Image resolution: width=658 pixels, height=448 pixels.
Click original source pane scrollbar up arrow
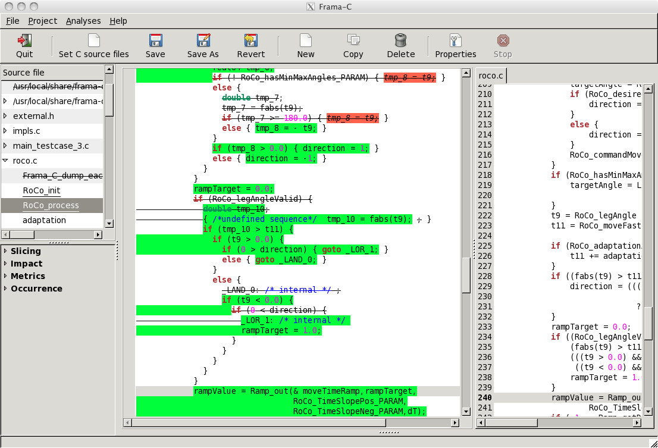coord(648,89)
